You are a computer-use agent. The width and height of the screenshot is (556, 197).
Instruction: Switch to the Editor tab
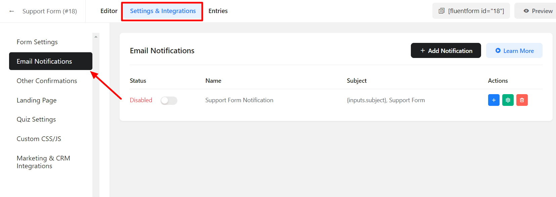click(x=109, y=11)
